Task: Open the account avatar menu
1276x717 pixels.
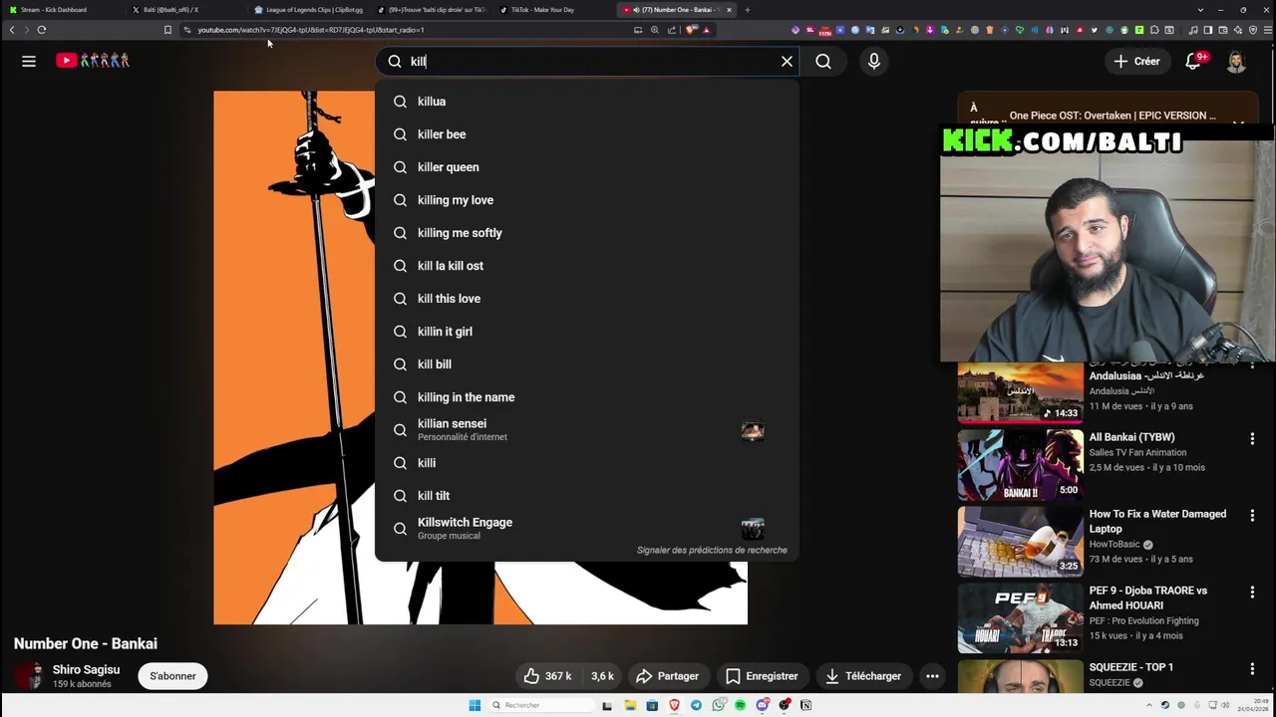Action: point(1236,61)
